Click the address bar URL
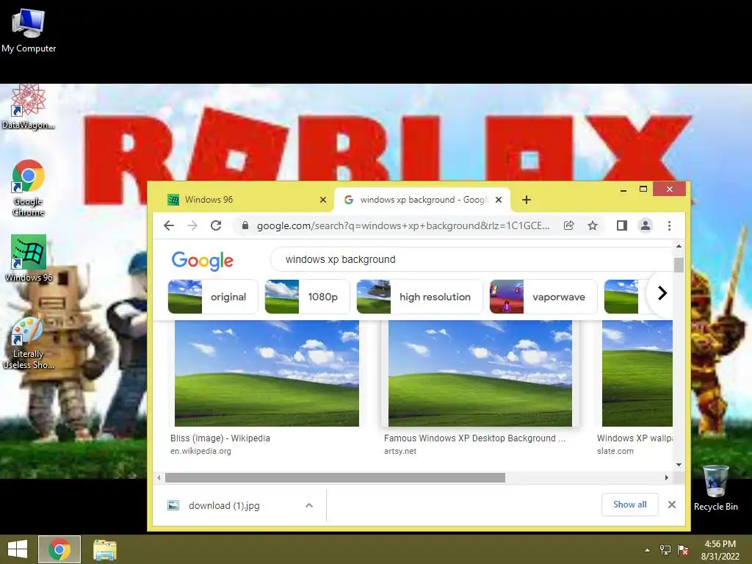 [x=403, y=225]
